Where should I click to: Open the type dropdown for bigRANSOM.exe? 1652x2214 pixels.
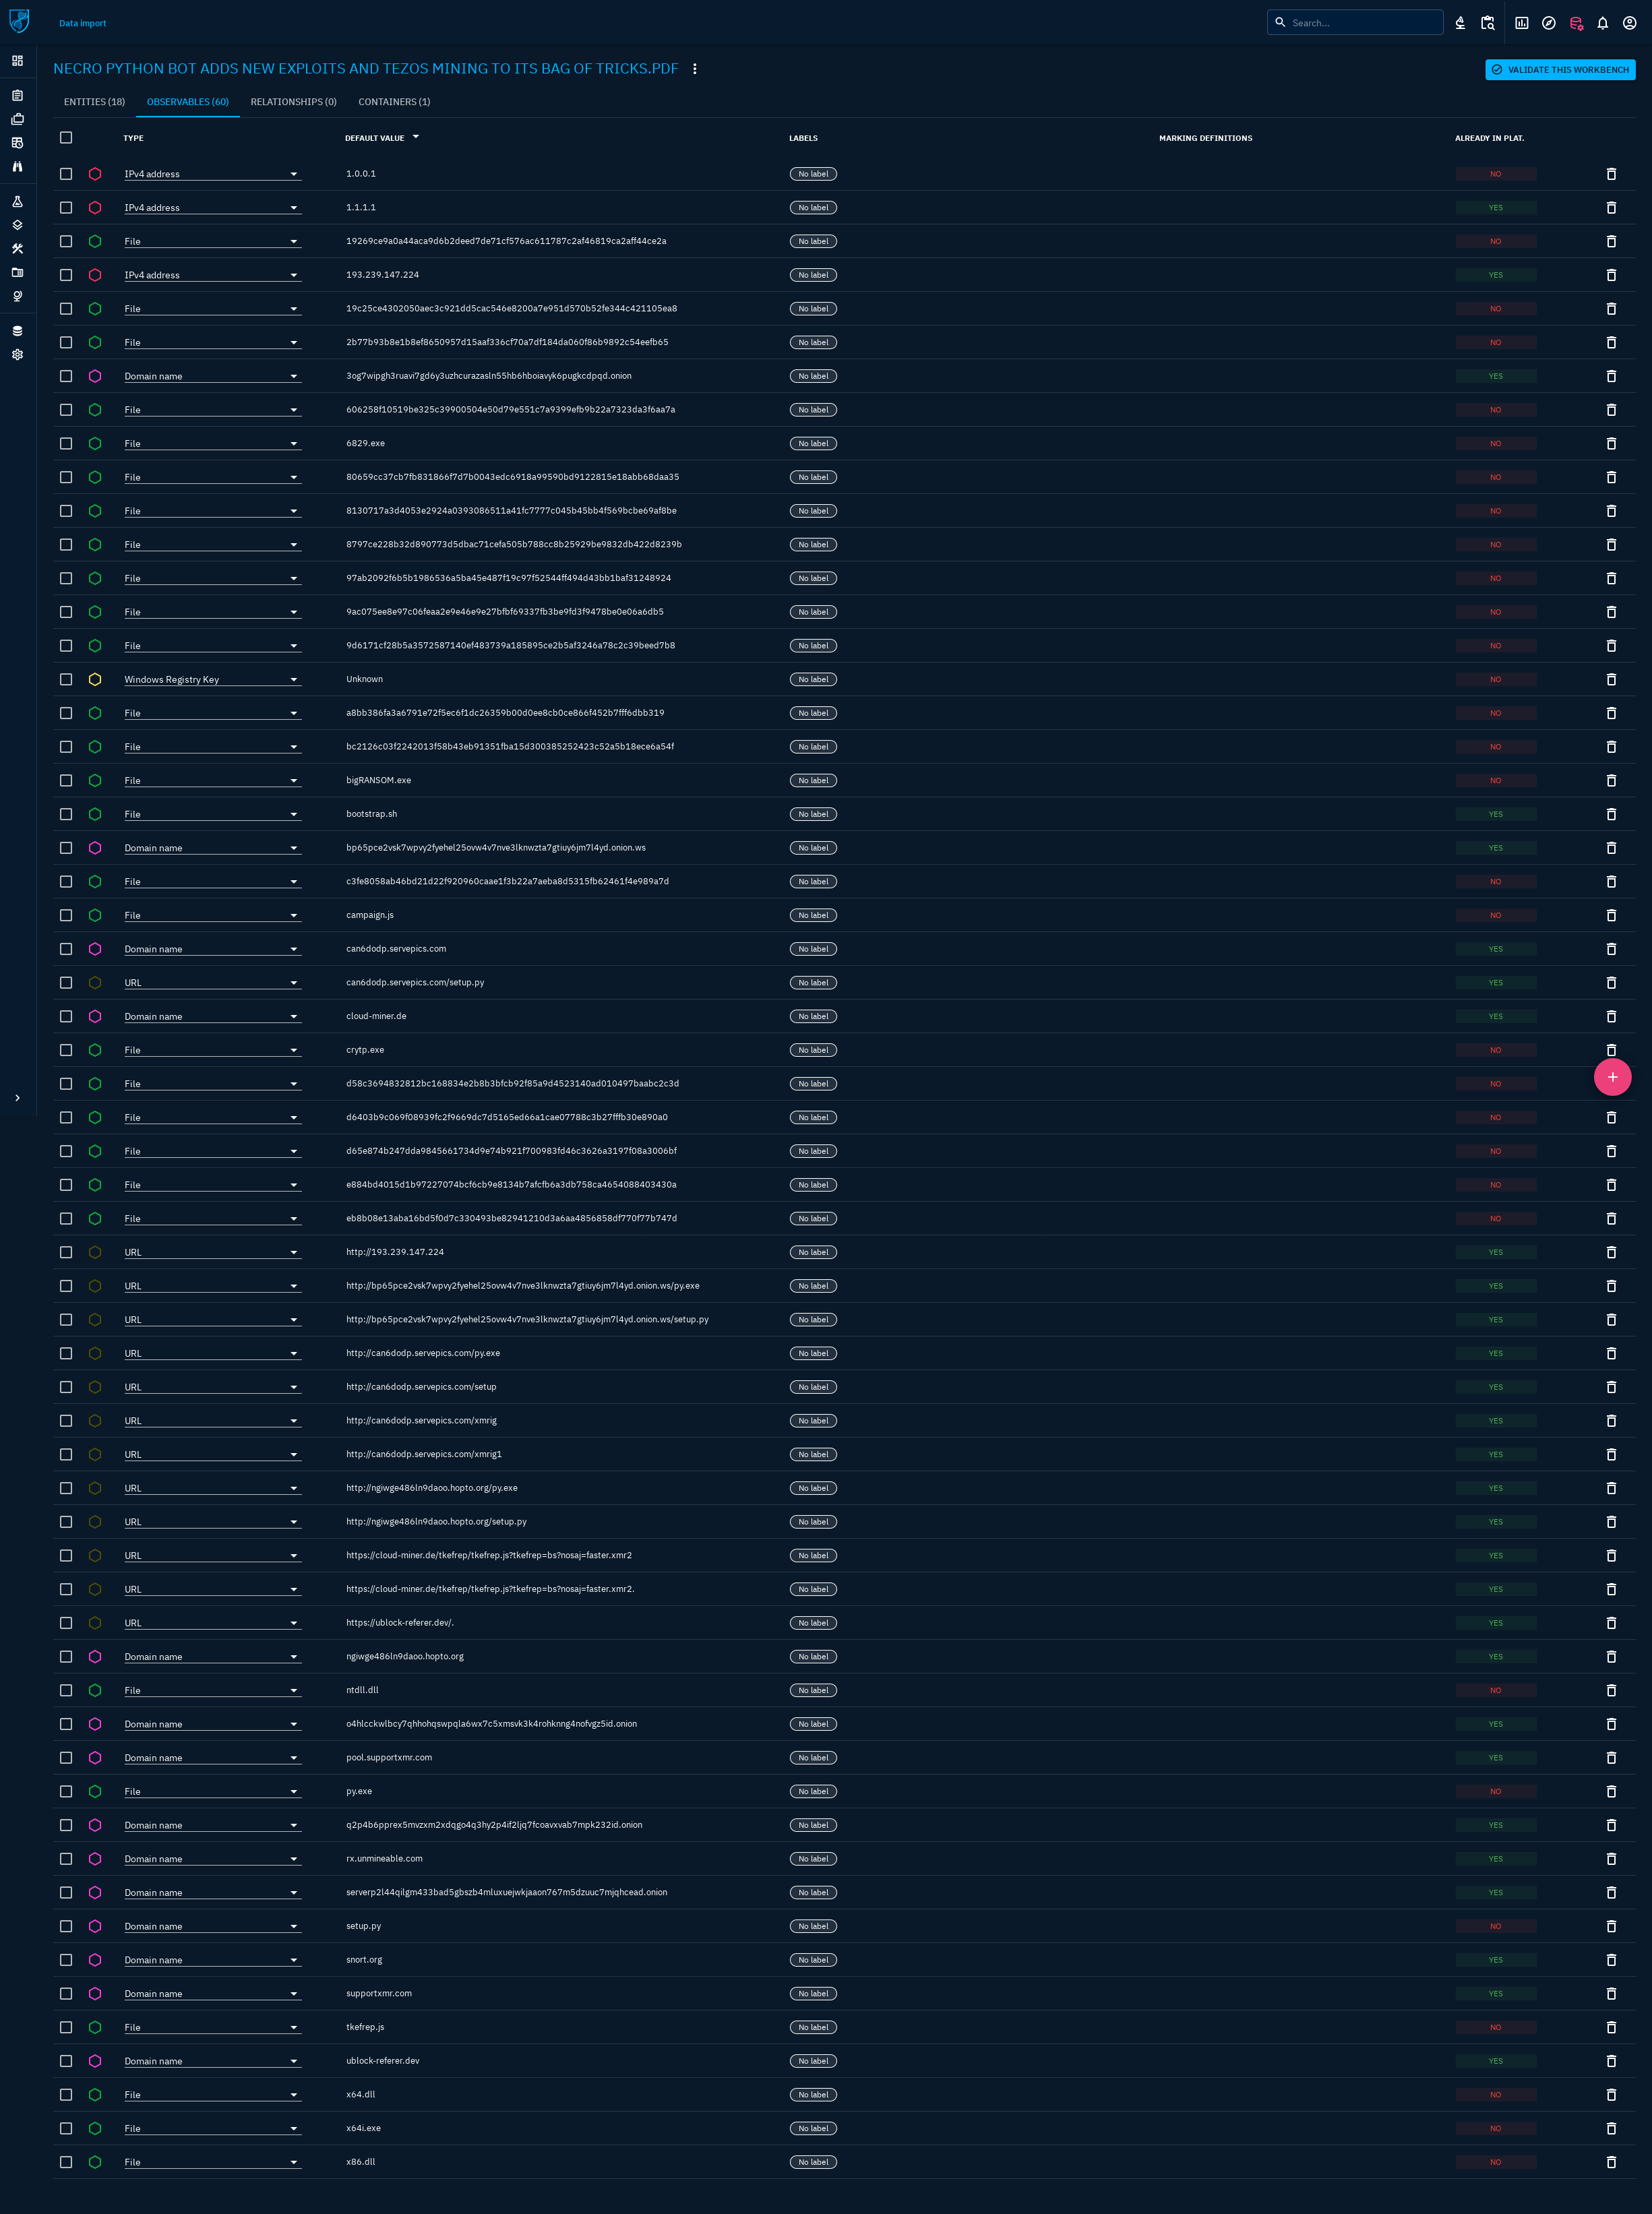(294, 780)
